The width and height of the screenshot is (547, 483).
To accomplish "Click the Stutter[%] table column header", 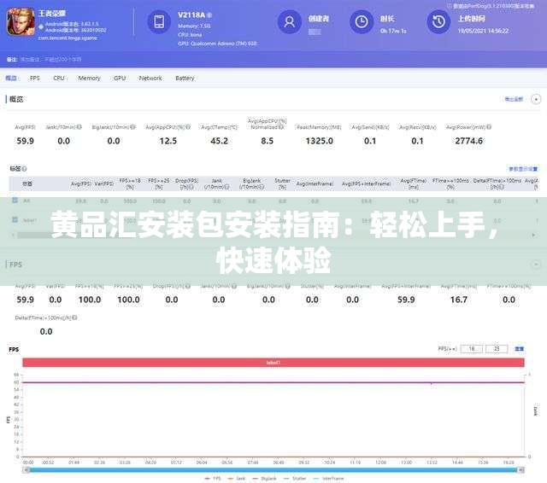I will (x=282, y=183).
